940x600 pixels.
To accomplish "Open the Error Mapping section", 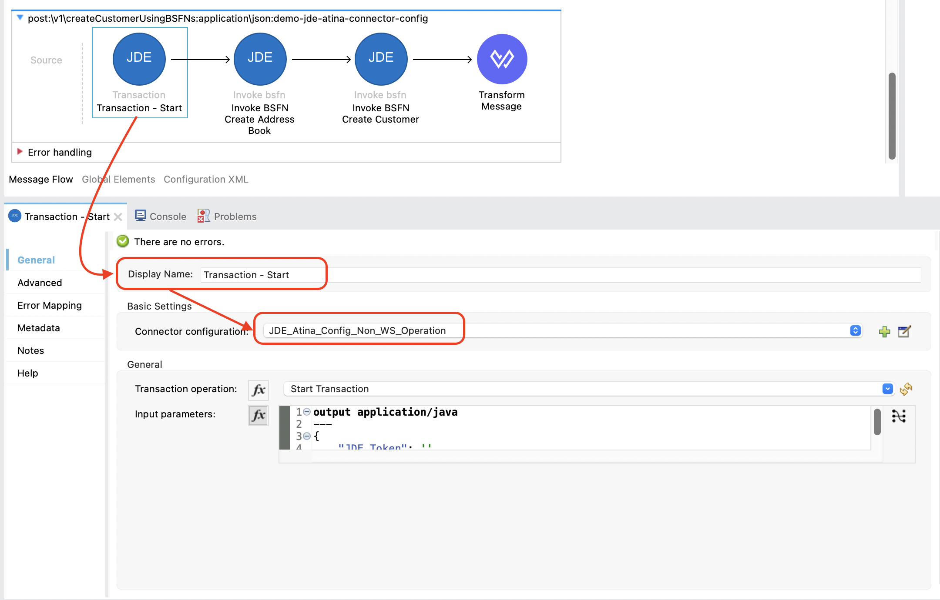I will (x=50, y=305).
